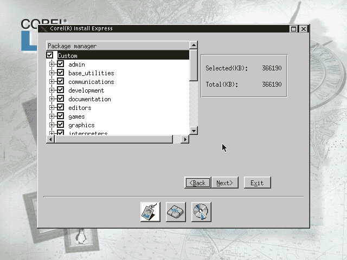Image resolution: width=347 pixels, height=260 pixels.
Task: Click the horizontal scroll left arrow
Action: (x=50, y=139)
